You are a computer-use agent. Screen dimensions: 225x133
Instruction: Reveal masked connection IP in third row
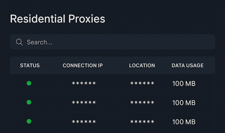(x=84, y=122)
